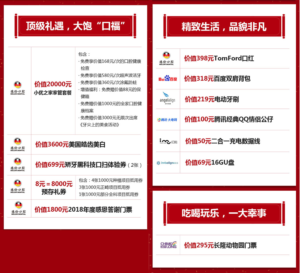Click 价值100元腾讯经典QQ情侣公仔 text
Screen dimensions: 300x273
point(229,119)
